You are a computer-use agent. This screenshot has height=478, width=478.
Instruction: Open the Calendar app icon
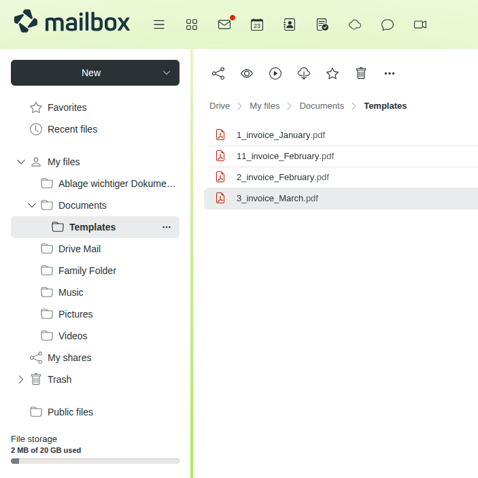[x=257, y=24]
